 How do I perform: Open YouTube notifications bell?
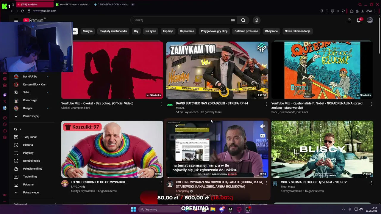(x=359, y=20)
